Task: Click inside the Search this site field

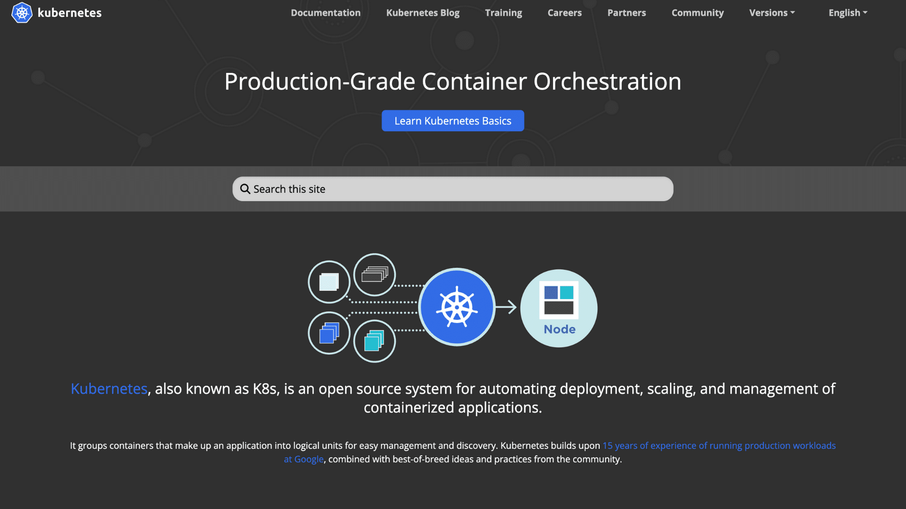Action: click(453, 189)
